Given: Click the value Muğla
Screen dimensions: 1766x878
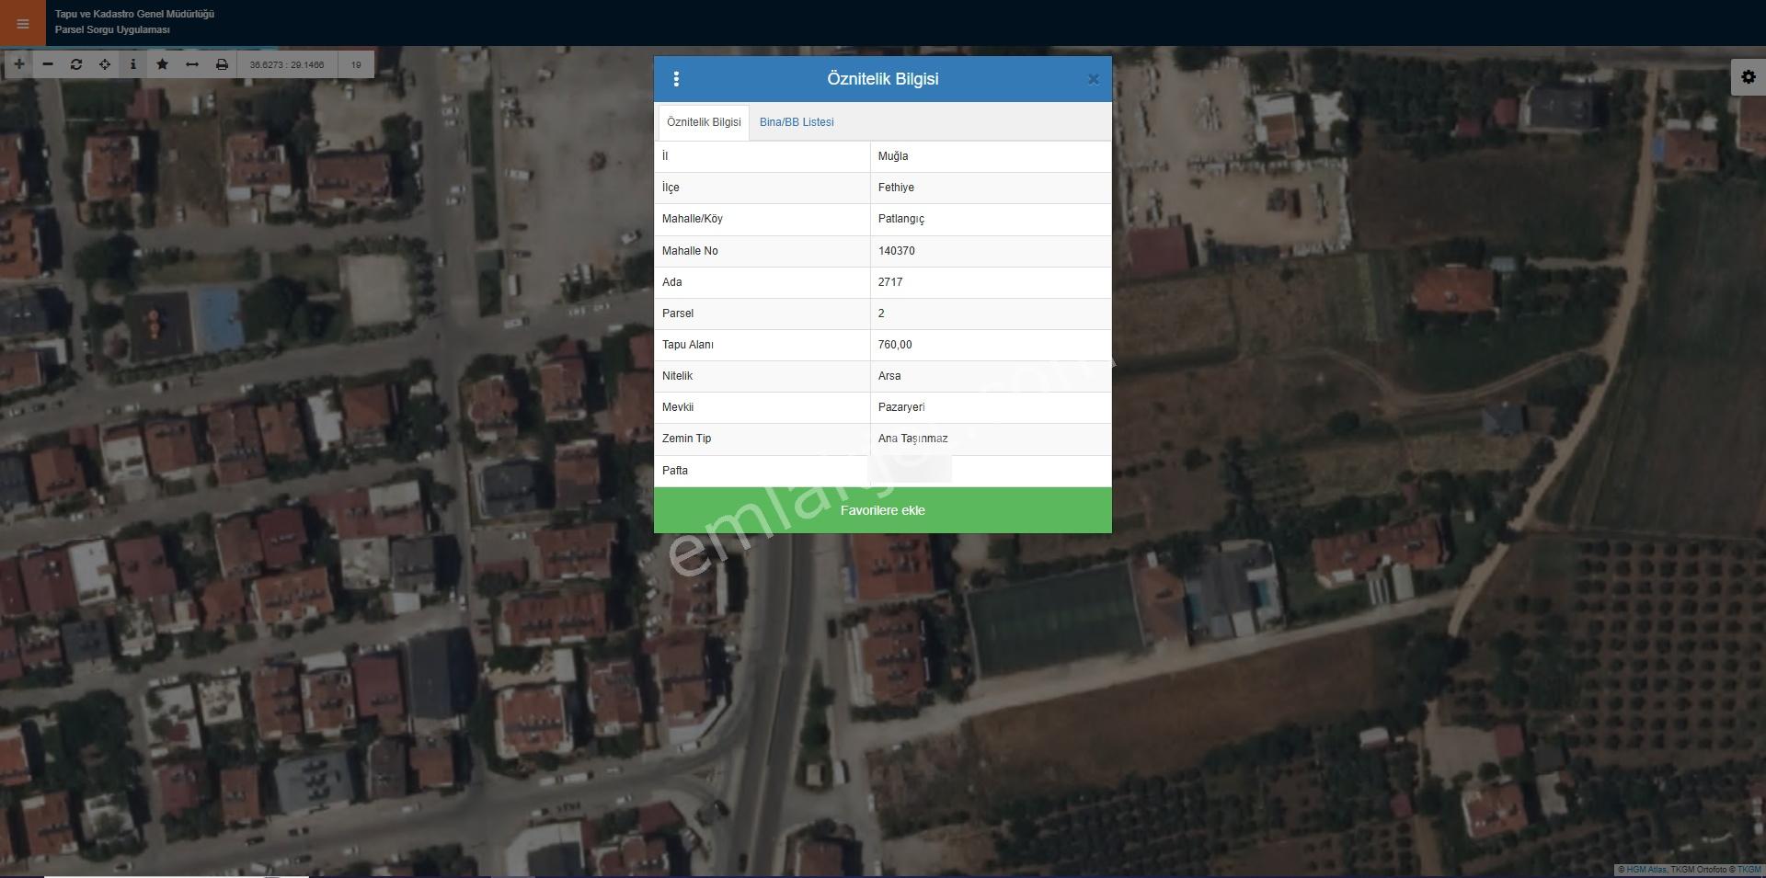Looking at the screenshot, I should [893, 156].
